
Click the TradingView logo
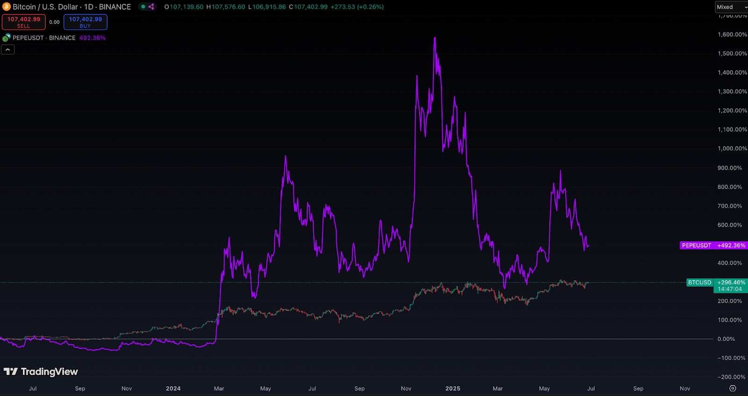click(x=41, y=372)
